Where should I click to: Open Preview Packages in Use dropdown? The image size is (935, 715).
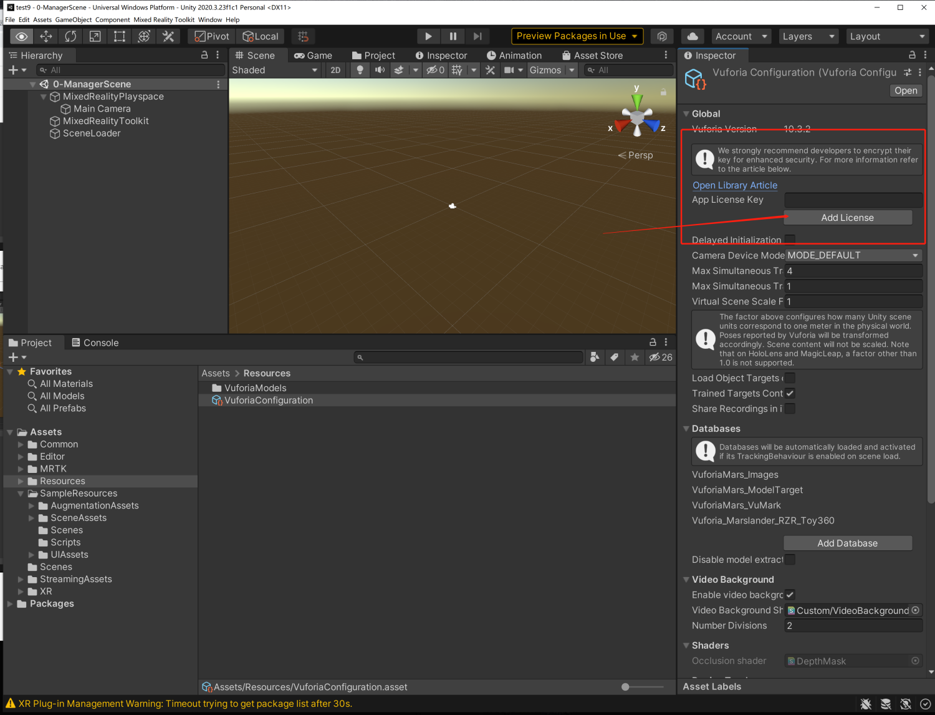[x=577, y=36]
